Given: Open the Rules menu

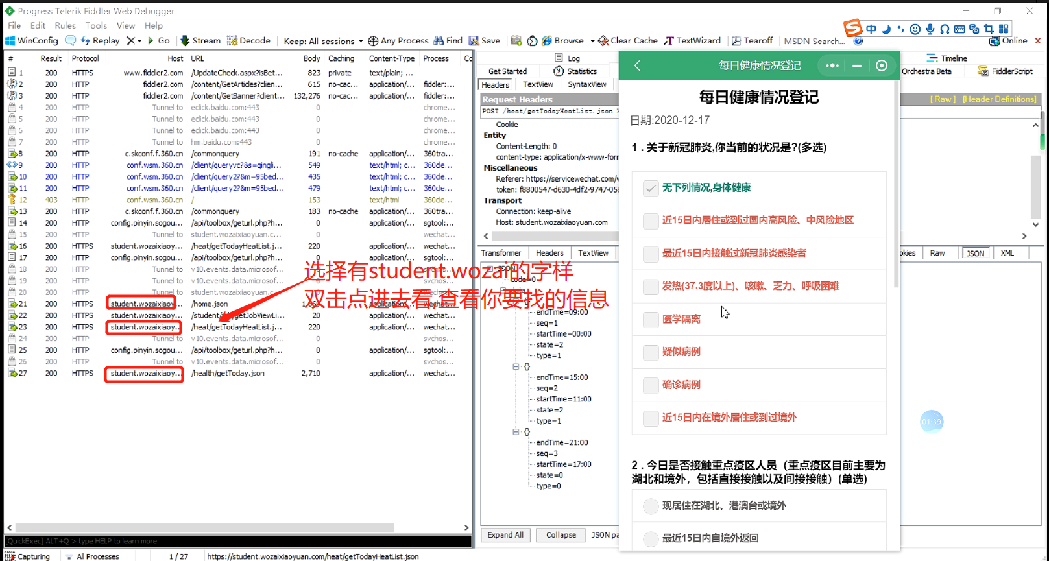Looking at the screenshot, I should click(65, 25).
